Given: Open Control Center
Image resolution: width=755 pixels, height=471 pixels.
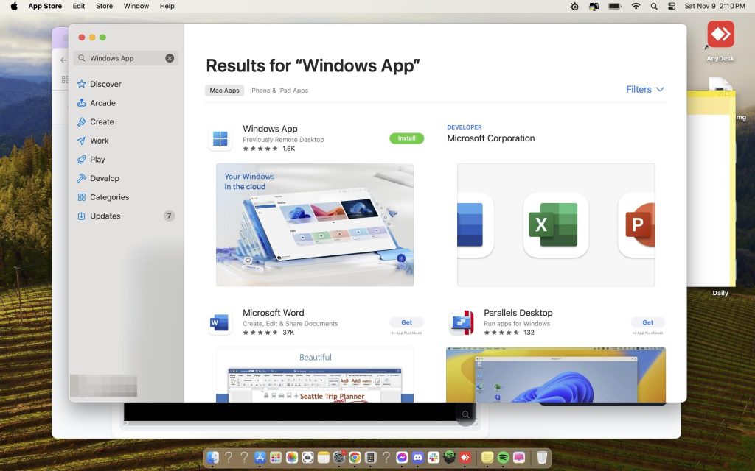Looking at the screenshot, I should click(671, 6).
